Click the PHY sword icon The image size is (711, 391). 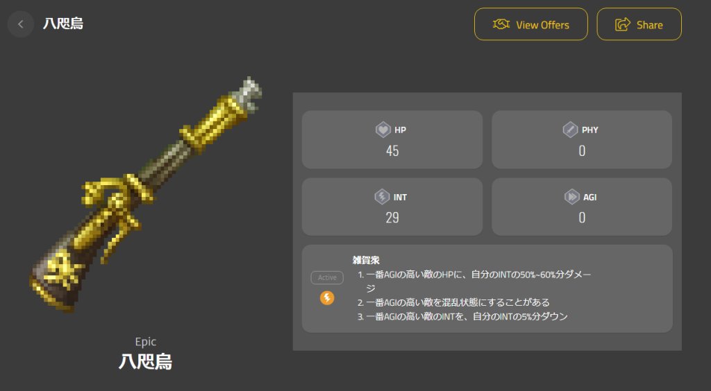tap(570, 130)
